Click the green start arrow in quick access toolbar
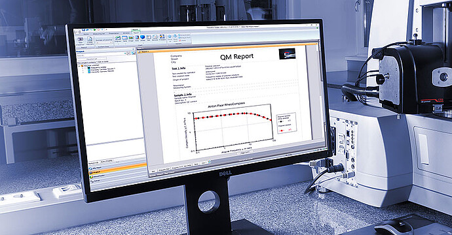This screenshot has width=452, height=235. [95, 29]
